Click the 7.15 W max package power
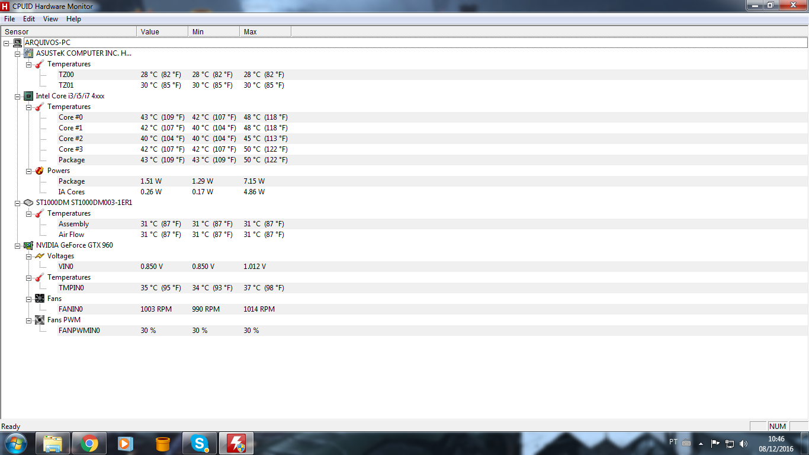This screenshot has height=455, width=809. [254, 181]
